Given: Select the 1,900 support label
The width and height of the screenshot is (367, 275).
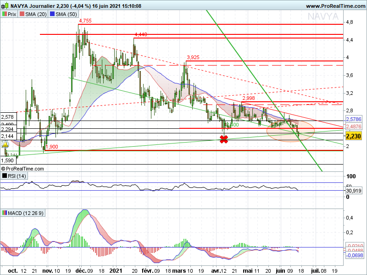Looking at the screenshot, I should (52, 147).
